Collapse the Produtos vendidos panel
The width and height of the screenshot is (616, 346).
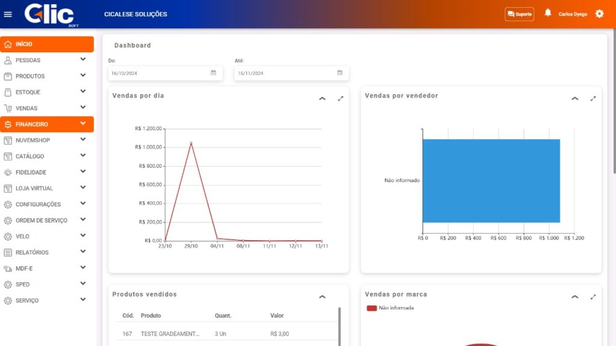coord(322,297)
